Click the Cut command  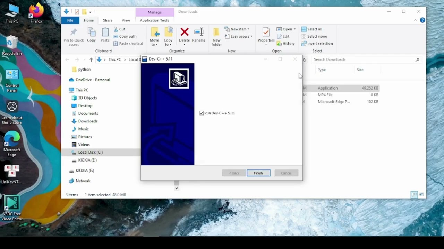coord(119,29)
